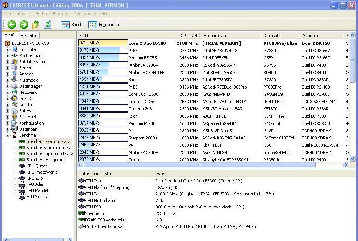Click the Sicherheit shield icon

pyautogui.click(x=15, y=117)
